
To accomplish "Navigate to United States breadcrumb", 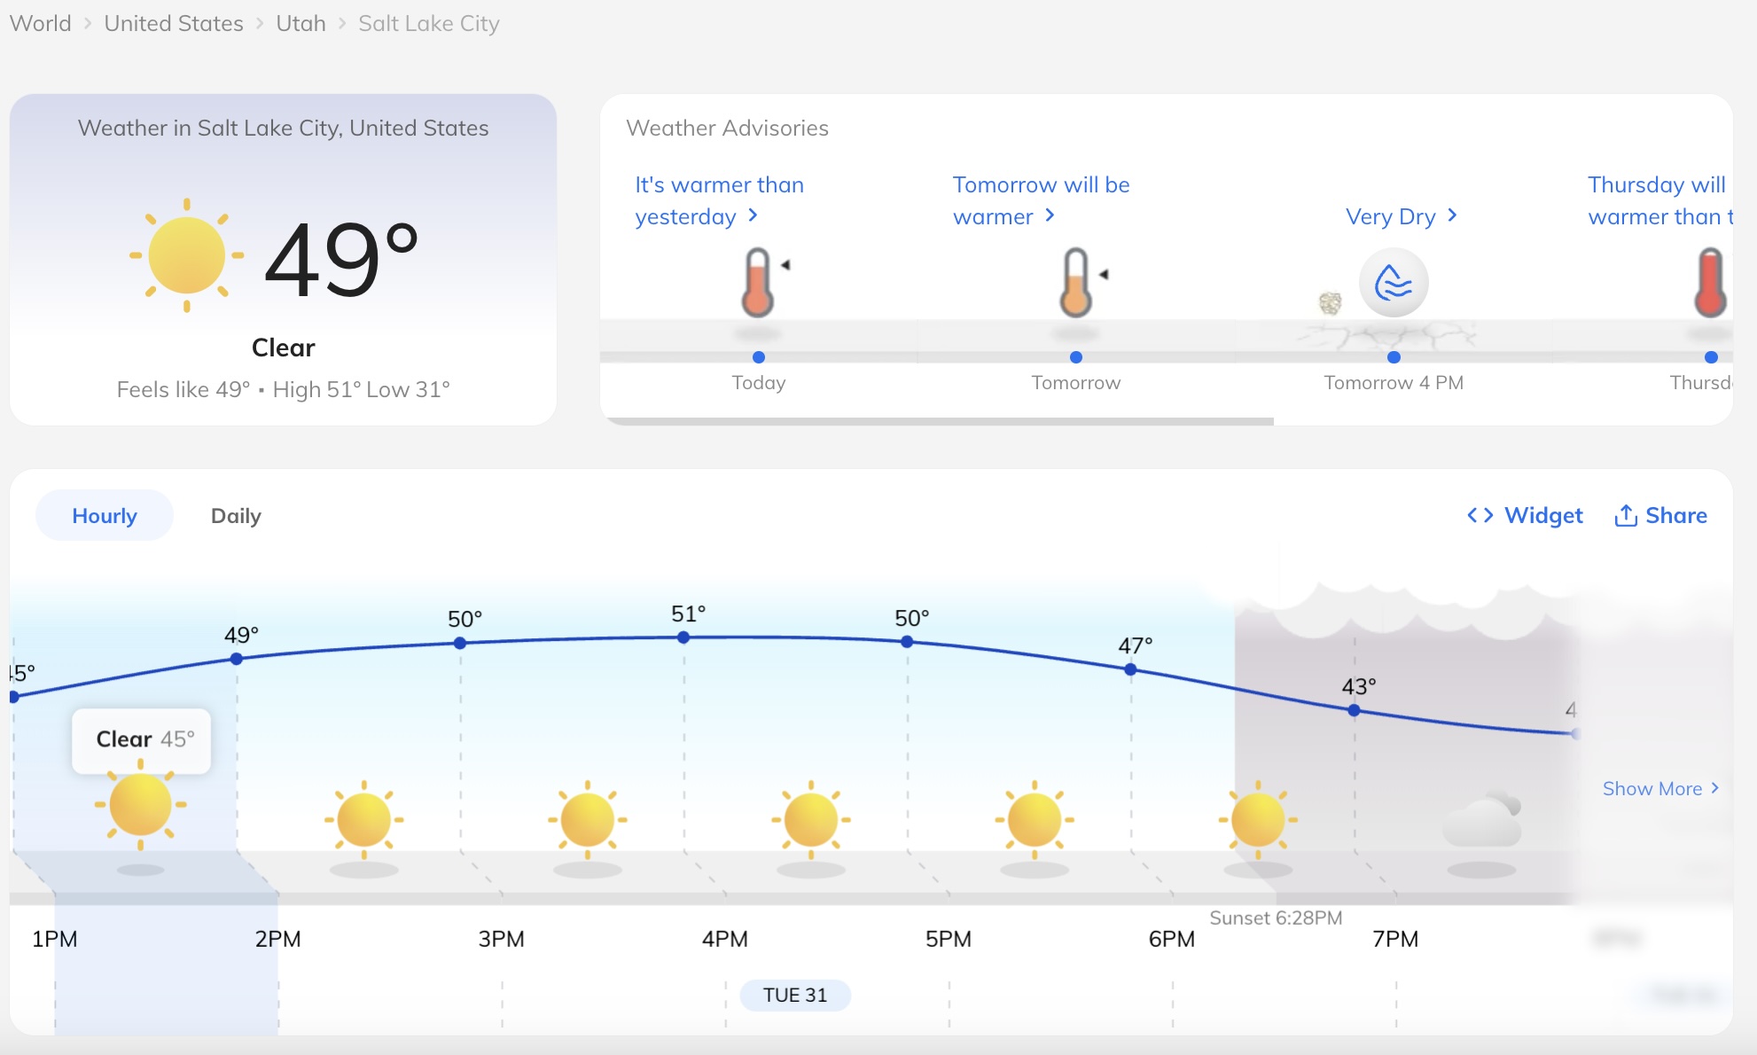I will [174, 23].
